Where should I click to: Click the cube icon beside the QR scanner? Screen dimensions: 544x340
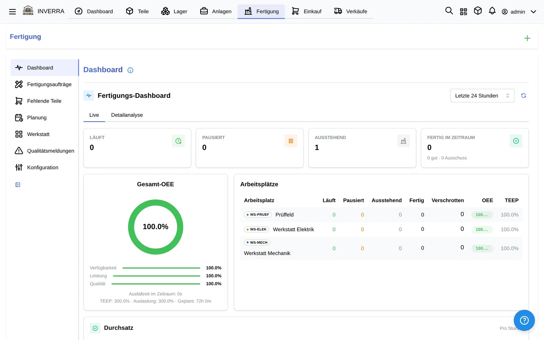pyautogui.click(x=478, y=11)
